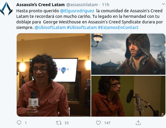Open the Assassin's Creed Latam display name

(x=40, y=5)
